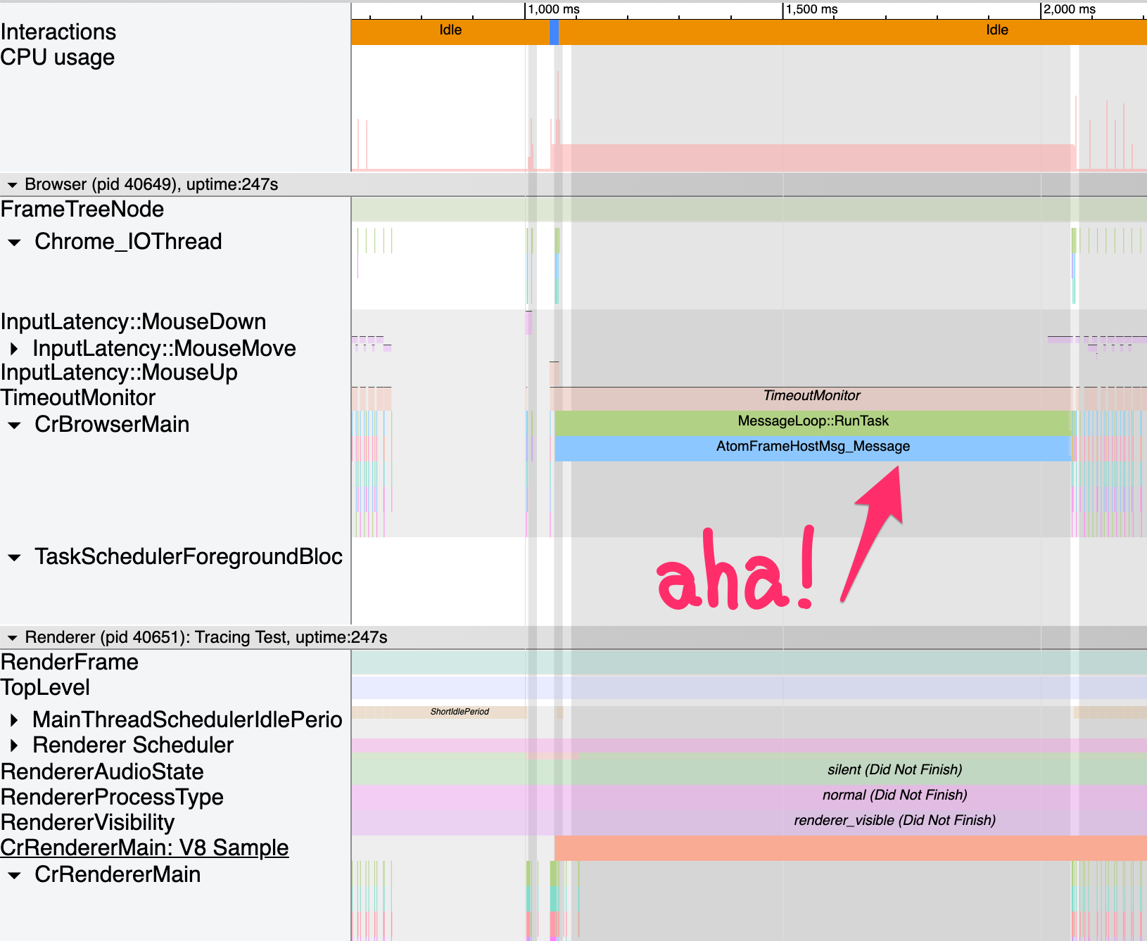Collapse the Browser (pid 40649) process section

[12, 185]
